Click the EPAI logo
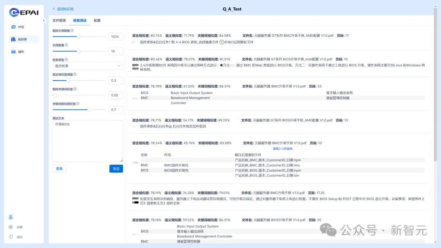 24,12
